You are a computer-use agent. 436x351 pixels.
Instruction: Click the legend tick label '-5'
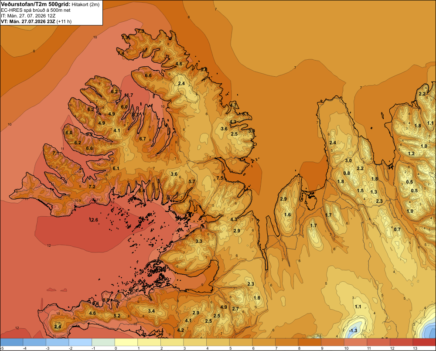(x=2, y=348)
